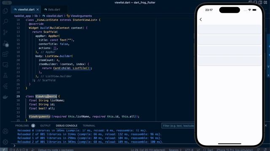
Task: Open the Testing flask view
Action: pyautogui.click(x=5, y=75)
